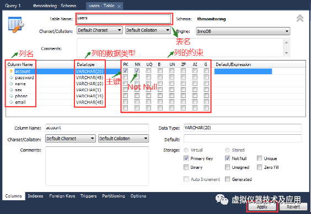Click the column Comments text area
The width and height of the screenshot is (311, 214).
coord(97,166)
